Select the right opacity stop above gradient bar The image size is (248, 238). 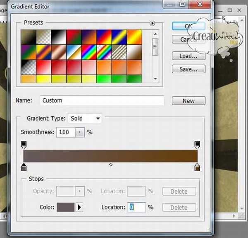pos(197,145)
